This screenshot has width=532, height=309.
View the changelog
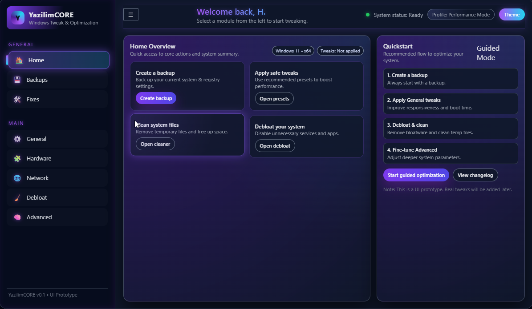point(475,175)
